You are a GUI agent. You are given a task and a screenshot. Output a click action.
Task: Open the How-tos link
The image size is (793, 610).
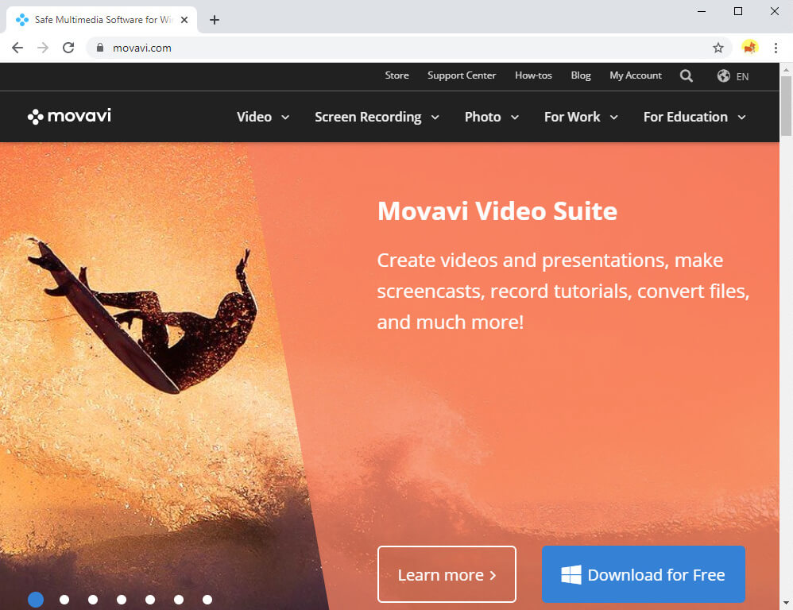coord(533,75)
